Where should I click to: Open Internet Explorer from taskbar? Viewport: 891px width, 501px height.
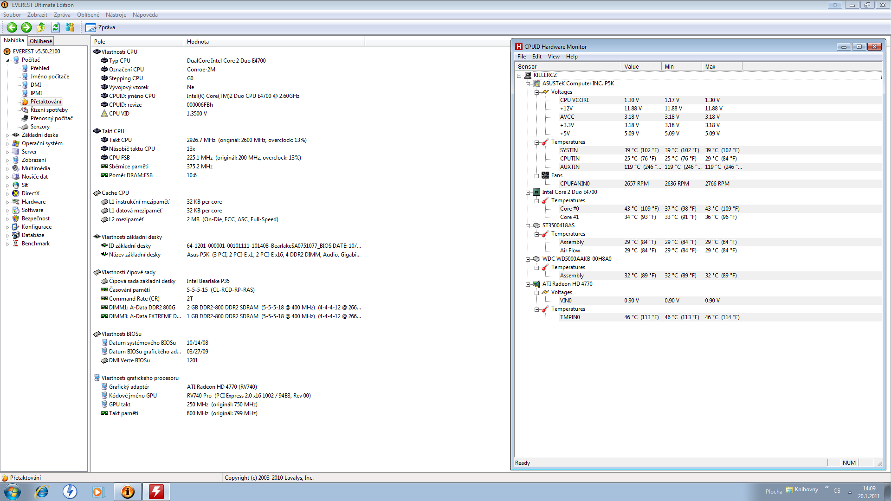(42, 492)
